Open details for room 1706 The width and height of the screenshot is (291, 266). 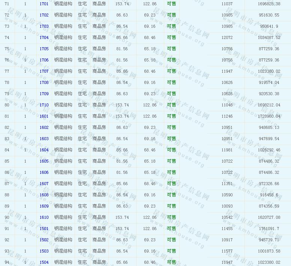tap(44, 60)
